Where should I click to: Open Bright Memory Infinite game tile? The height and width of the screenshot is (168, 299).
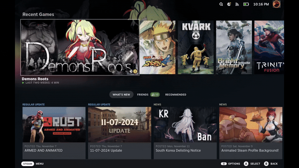tap(234, 47)
